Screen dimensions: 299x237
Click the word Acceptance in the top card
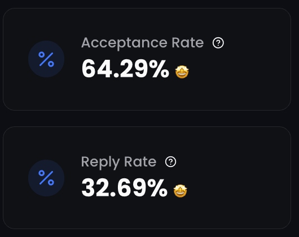coord(124,43)
